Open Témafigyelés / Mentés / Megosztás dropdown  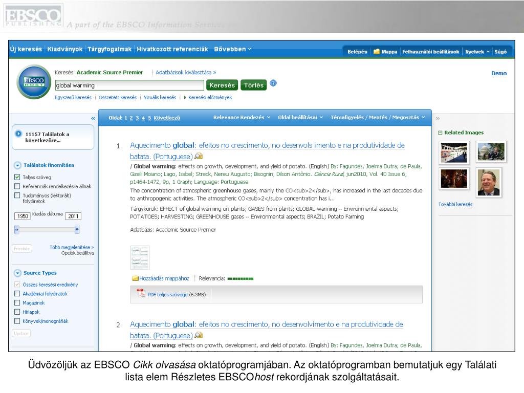378,117
